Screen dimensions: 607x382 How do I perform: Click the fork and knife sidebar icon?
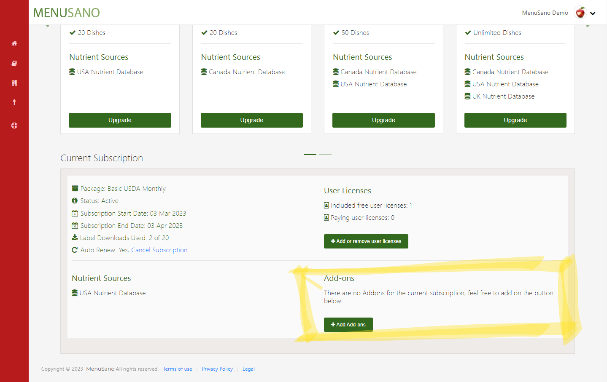click(x=14, y=83)
